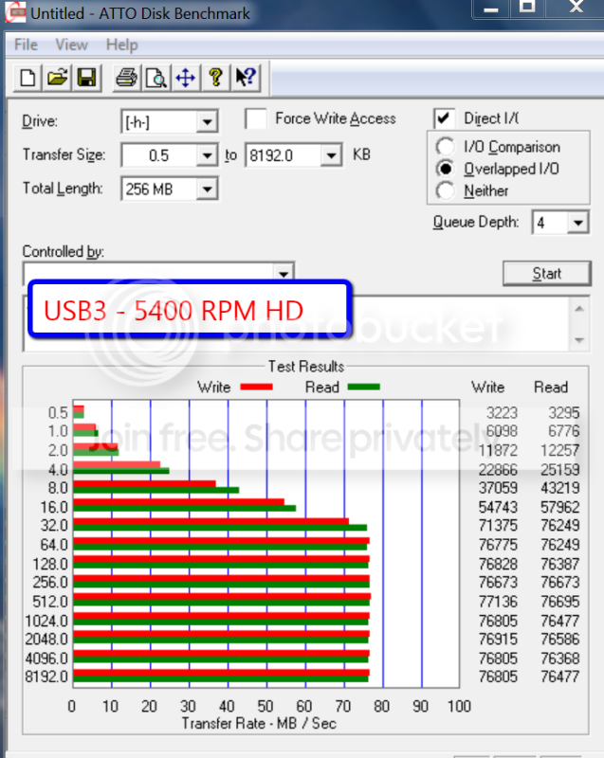Open About via the question mark icon
604x758 pixels.
215,78
